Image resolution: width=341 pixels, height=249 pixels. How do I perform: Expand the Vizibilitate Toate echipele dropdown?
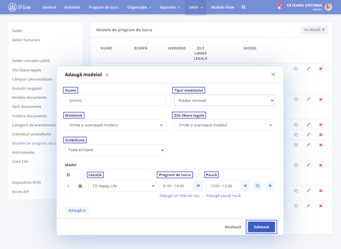click(x=115, y=150)
